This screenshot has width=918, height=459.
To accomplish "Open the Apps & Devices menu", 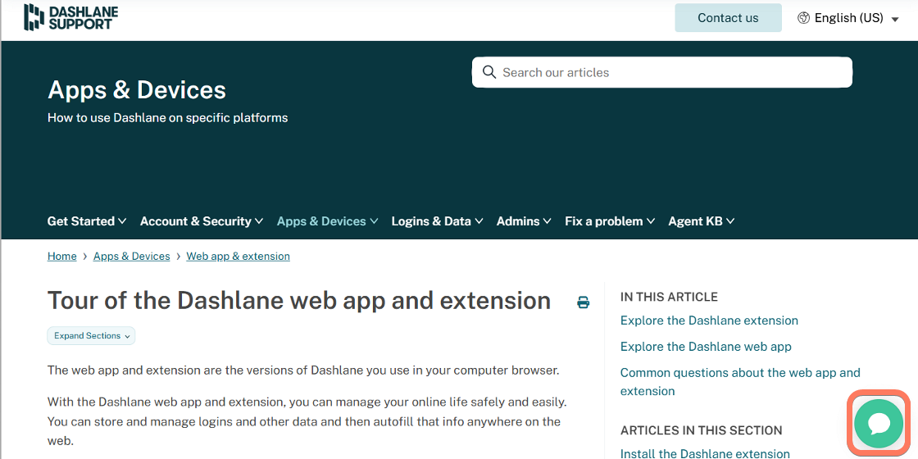I will point(327,221).
